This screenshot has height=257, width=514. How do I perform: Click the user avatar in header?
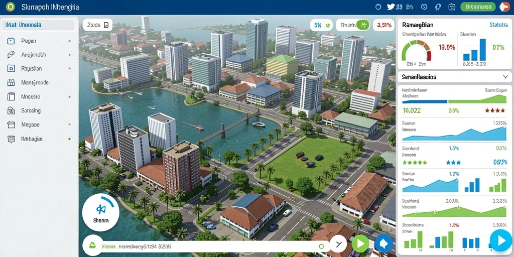[505, 7]
